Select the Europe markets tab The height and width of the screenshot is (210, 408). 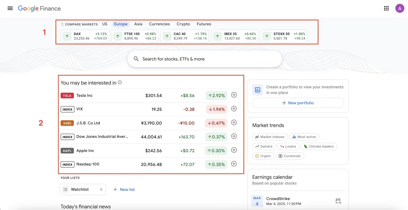(x=121, y=24)
